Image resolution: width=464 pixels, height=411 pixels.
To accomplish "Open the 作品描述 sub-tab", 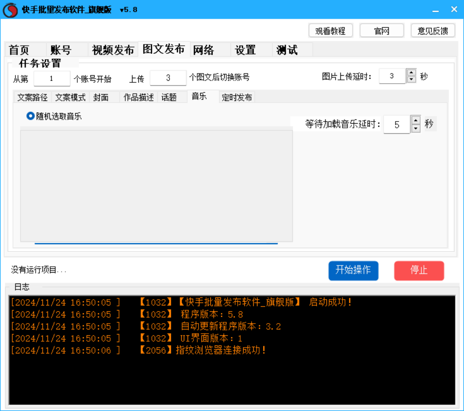I will [x=138, y=97].
